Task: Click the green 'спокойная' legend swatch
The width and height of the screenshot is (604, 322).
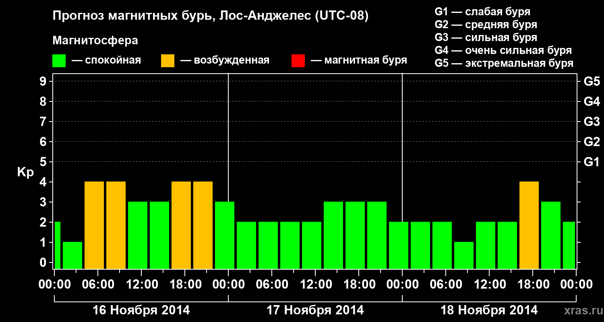Action: pyautogui.click(x=59, y=61)
